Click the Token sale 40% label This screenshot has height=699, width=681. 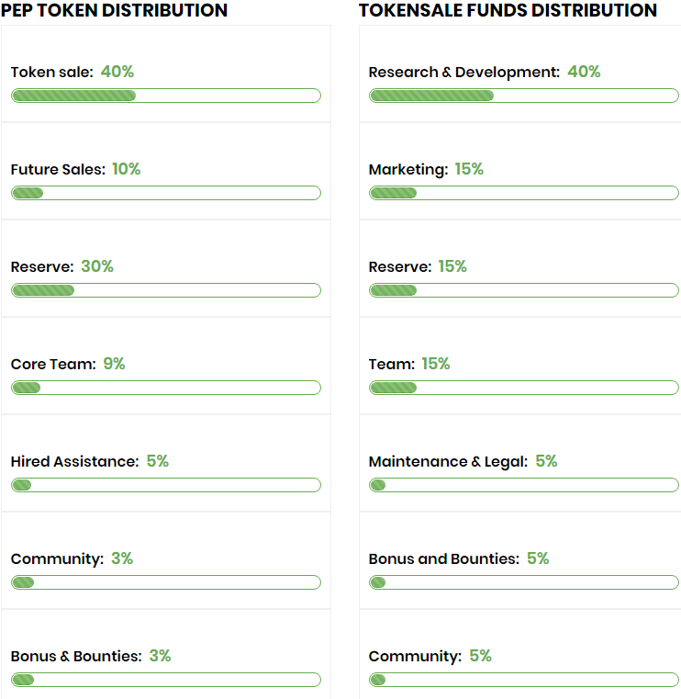73,72
